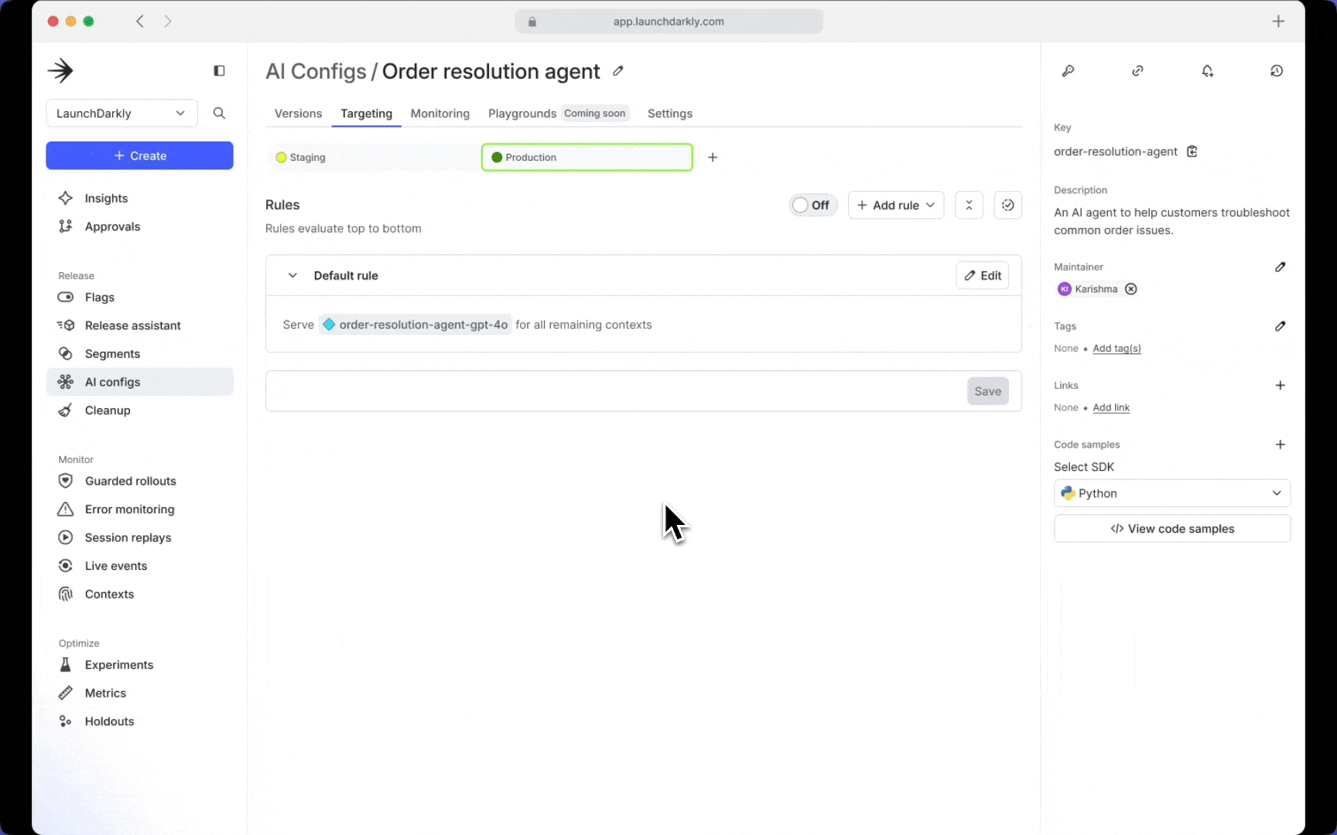Click View code samples button
1337x835 pixels.
click(1171, 529)
